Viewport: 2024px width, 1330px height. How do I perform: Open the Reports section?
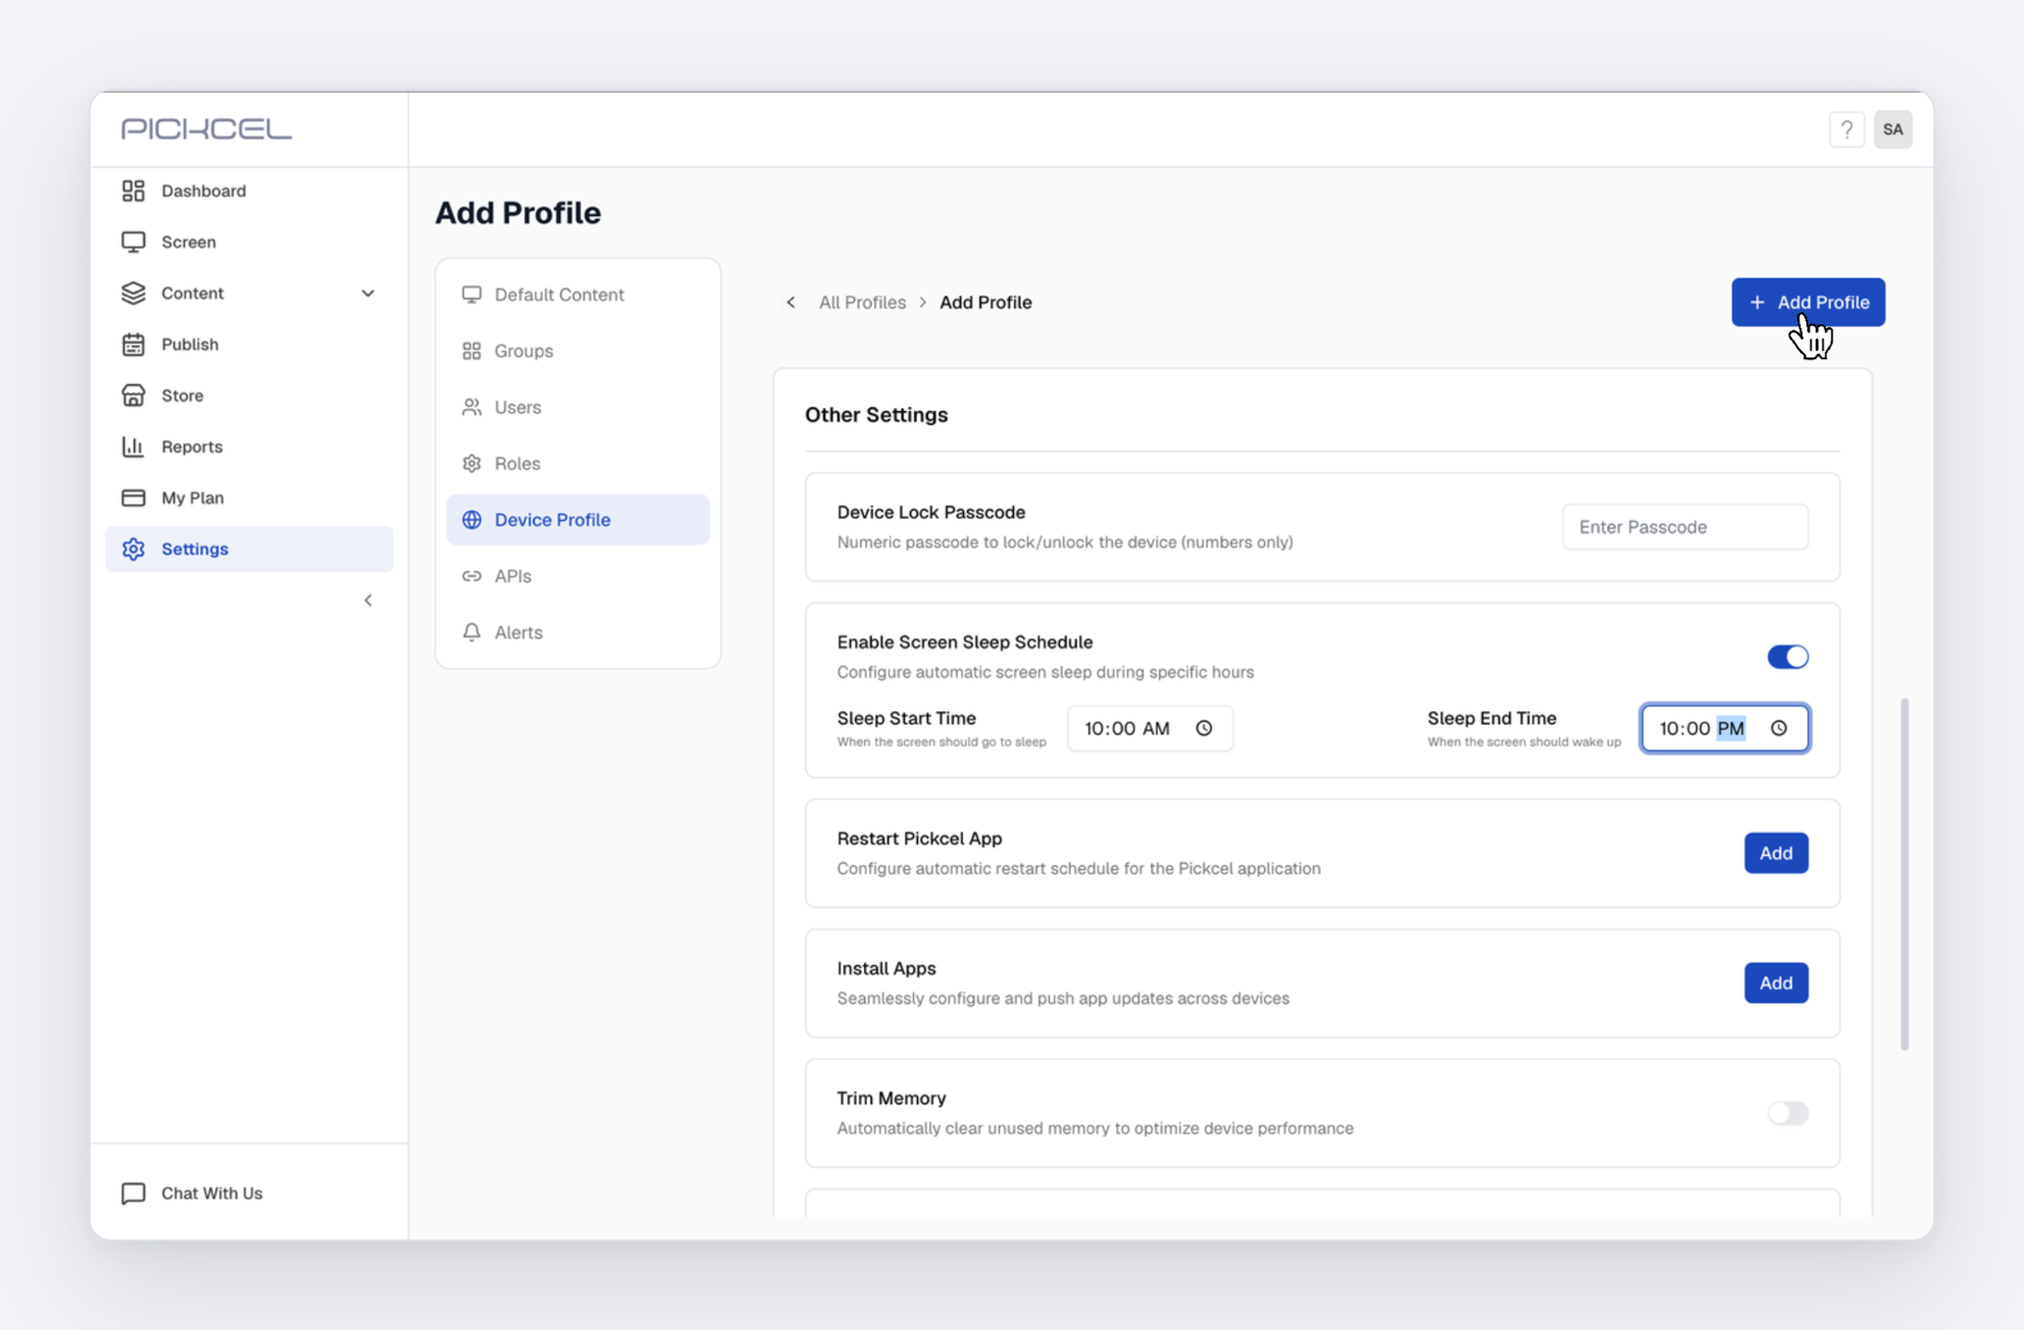click(x=250, y=446)
